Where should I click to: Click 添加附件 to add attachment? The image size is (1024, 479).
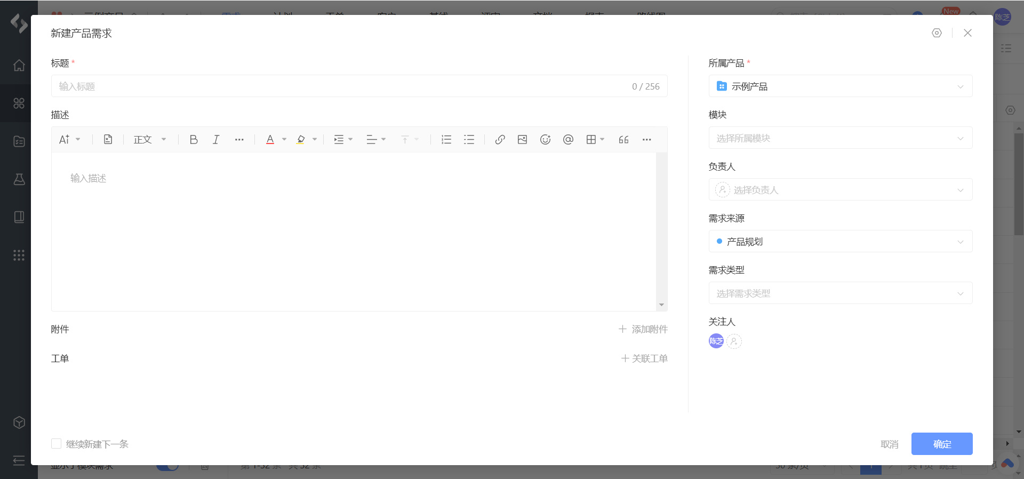(643, 329)
